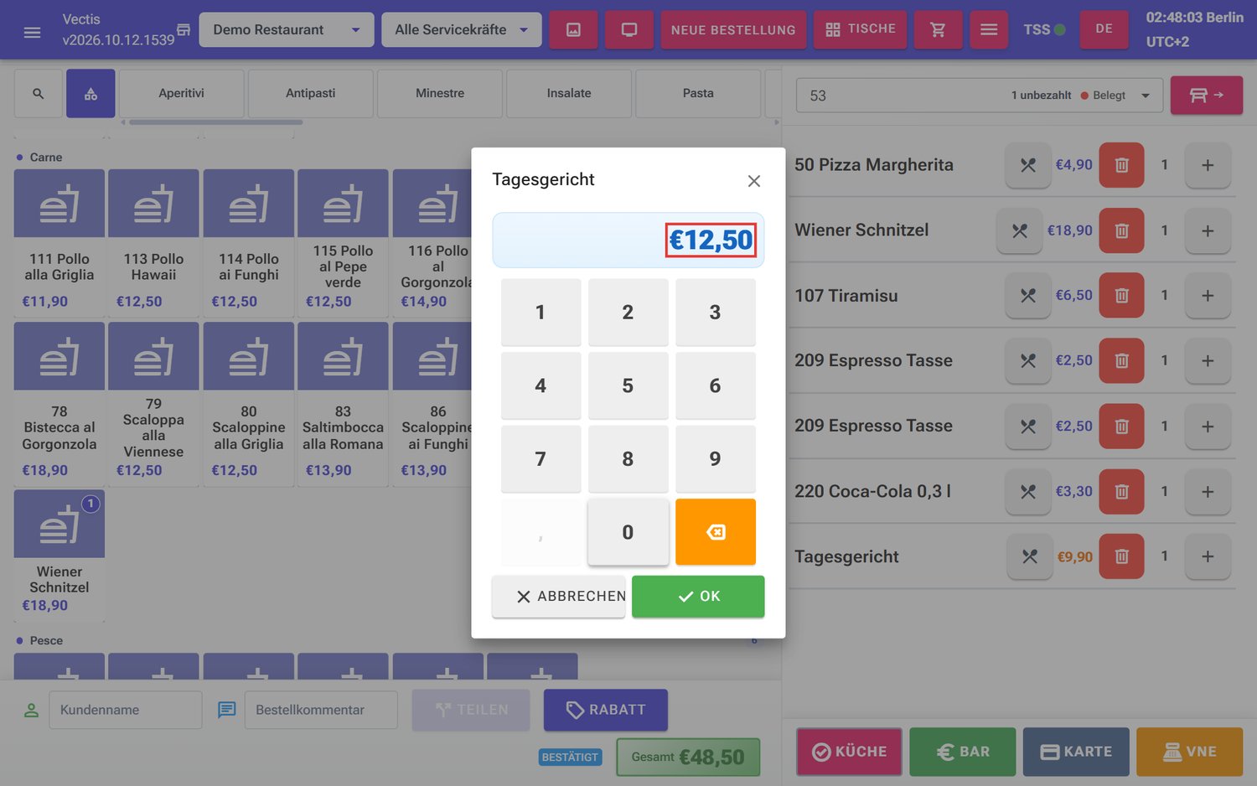Click the backspace key on the keypad
The image size is (1257, 786).
tap(715, 532)
